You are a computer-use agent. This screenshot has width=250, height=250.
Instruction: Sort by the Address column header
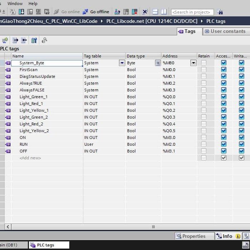(x=179, y=56)
